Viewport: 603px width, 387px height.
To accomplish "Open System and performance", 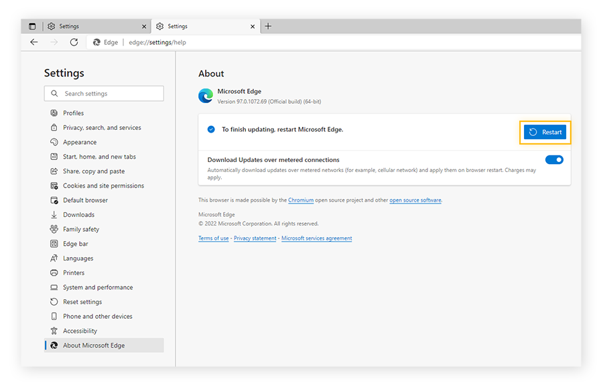I will (104, 287).
